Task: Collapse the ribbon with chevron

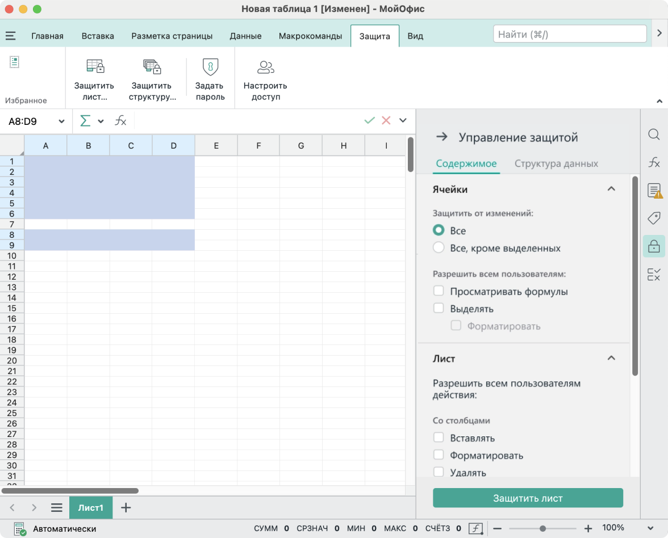Action: pyautogui.click(x=659, y=101)
